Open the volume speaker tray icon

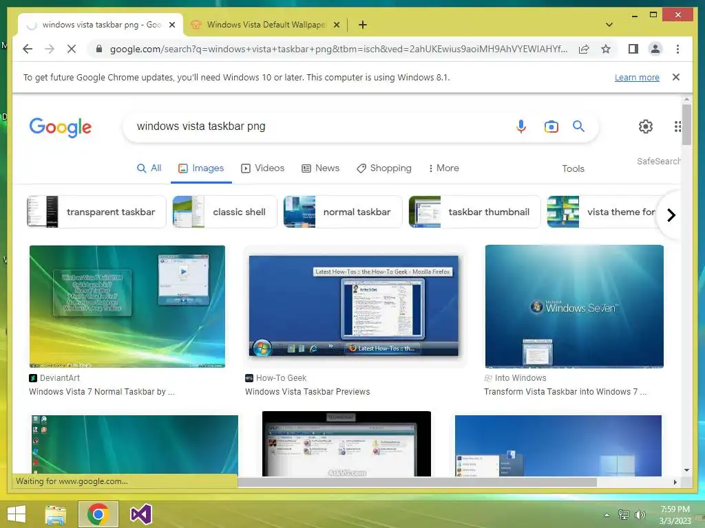(x=640, y=515)
